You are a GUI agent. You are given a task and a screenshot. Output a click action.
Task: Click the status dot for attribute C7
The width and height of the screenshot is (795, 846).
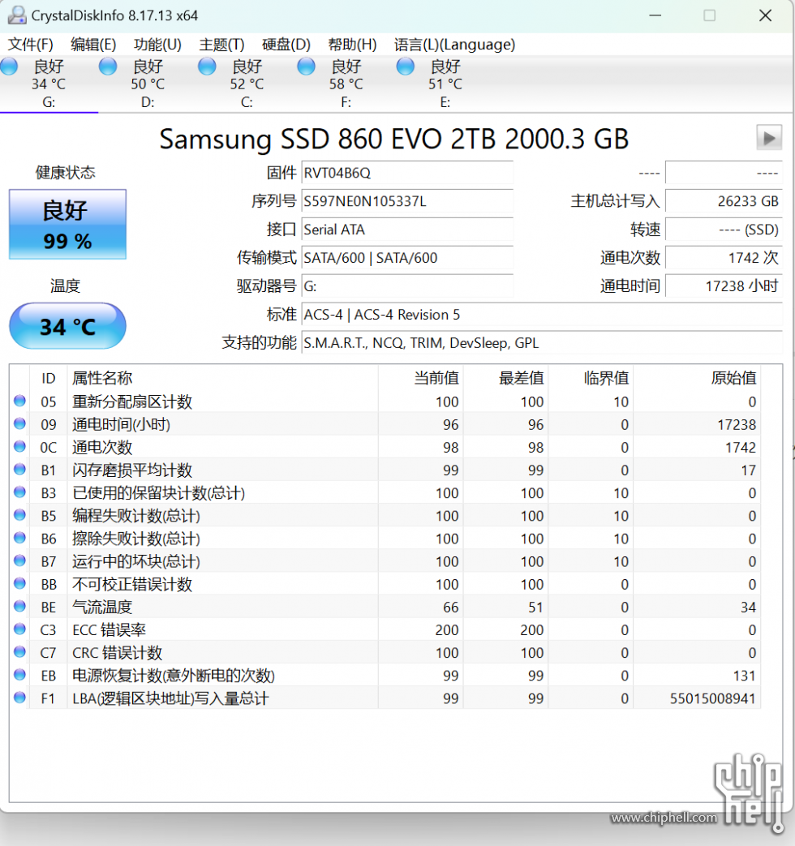(x=20, y=652)
